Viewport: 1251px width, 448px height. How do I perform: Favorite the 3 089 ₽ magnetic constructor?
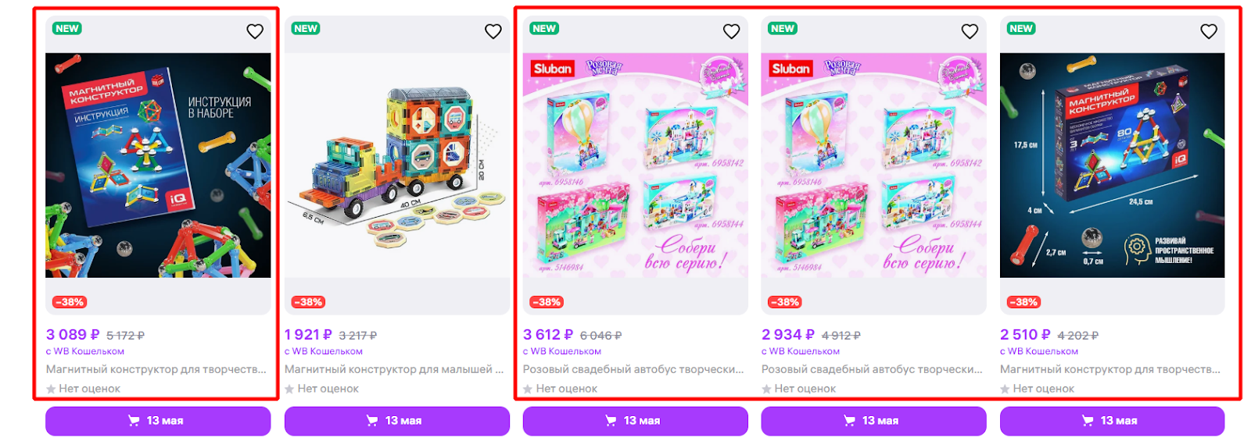click(255, 31)
